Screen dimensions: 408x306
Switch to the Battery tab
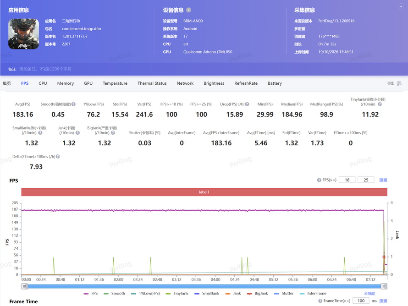(275, 83)
